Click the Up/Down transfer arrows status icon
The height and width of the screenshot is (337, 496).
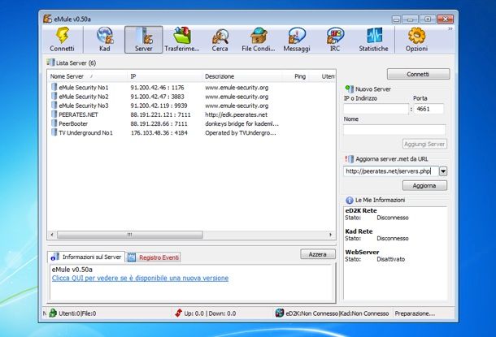pyautogui.click(x=178, y=313)
